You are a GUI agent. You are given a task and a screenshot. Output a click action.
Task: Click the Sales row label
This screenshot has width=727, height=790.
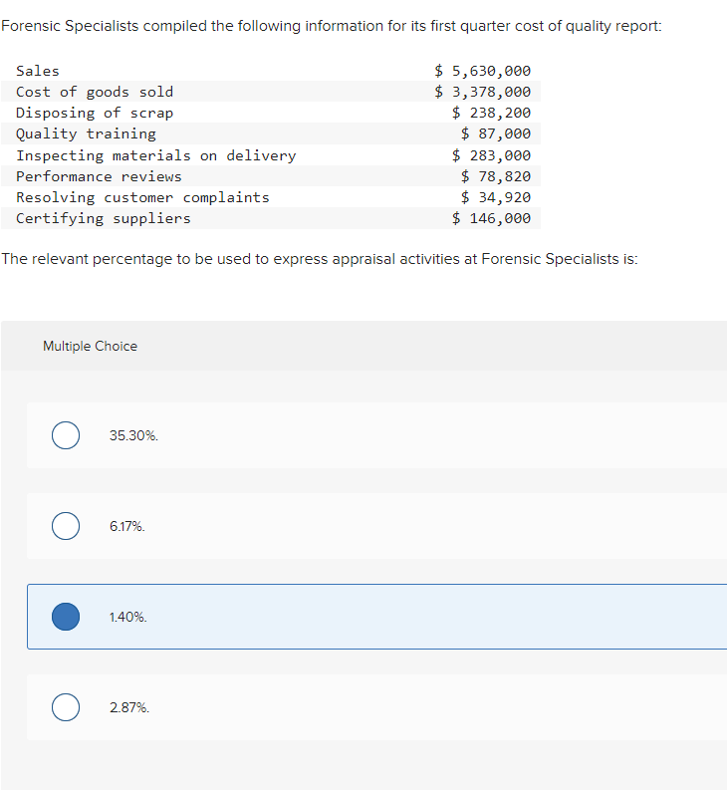click(x=38, y=71)
